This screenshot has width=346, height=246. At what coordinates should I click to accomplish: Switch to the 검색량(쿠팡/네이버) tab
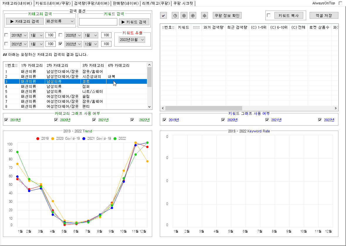tap(92, 3)
